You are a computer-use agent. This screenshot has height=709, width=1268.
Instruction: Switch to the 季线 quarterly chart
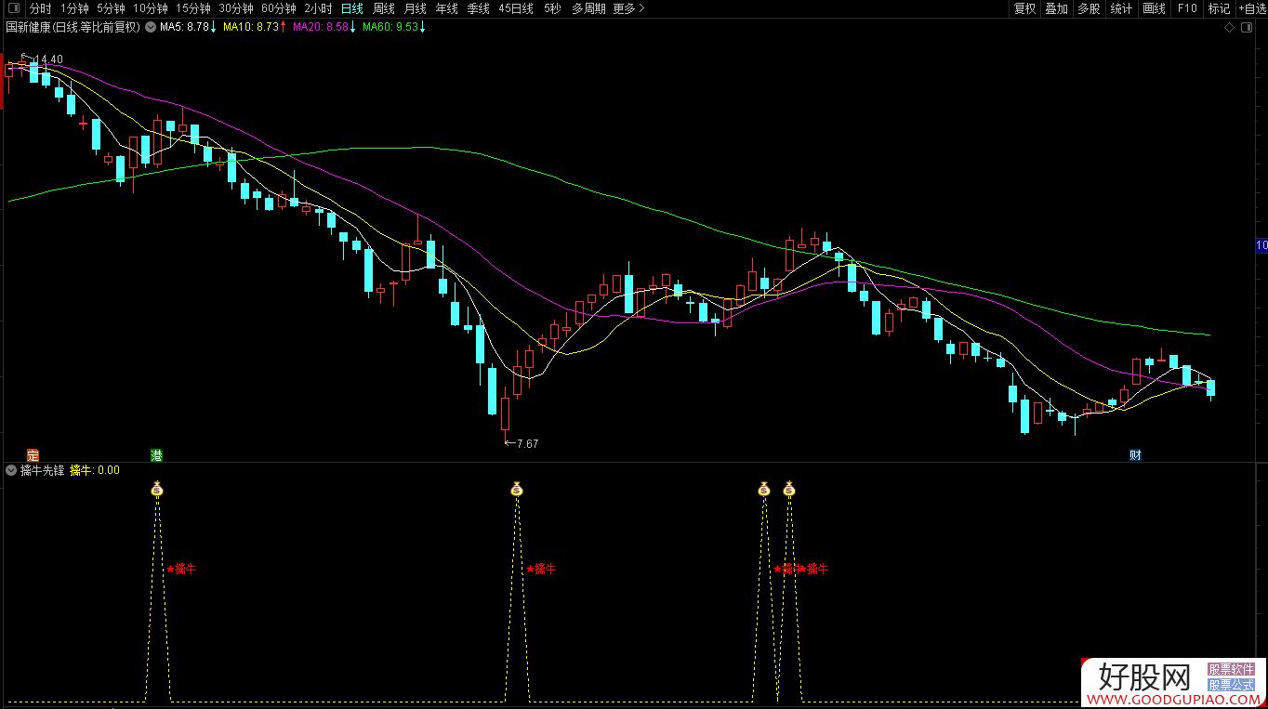(x=478, y=8)
